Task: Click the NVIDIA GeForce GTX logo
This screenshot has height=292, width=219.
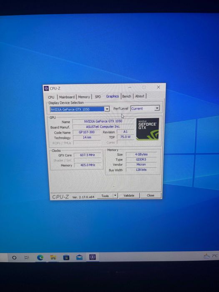Action: point(148,129)
